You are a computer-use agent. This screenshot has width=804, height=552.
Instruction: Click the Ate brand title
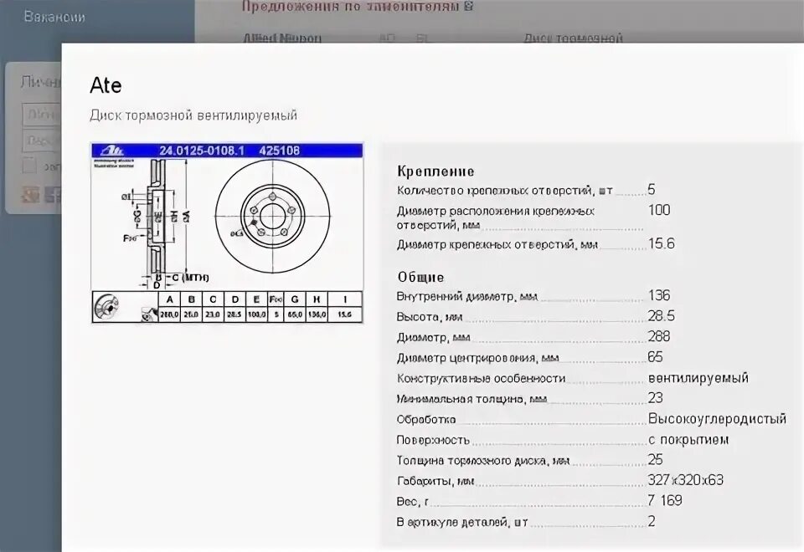click(x=106, y=85)
